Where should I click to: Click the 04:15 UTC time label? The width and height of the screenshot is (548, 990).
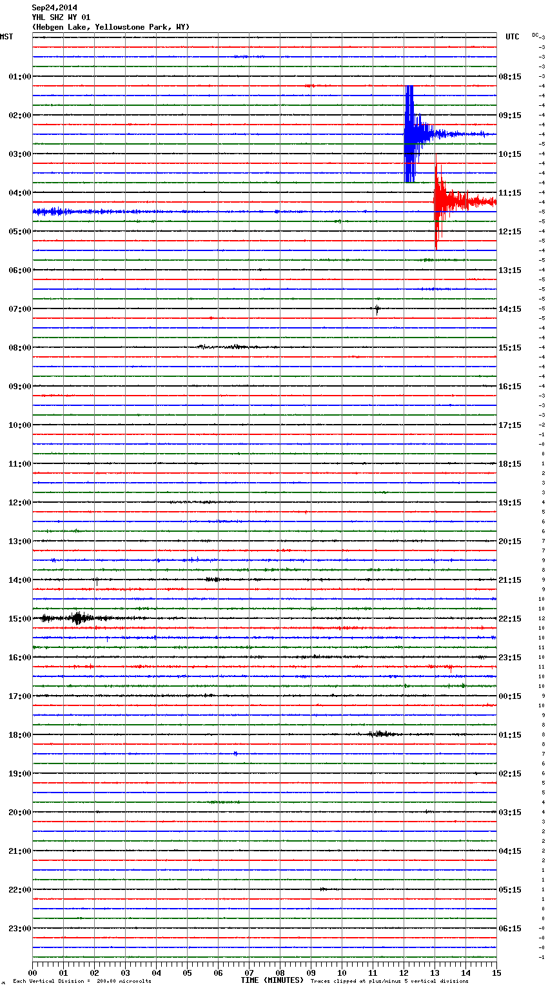(510, 851)
